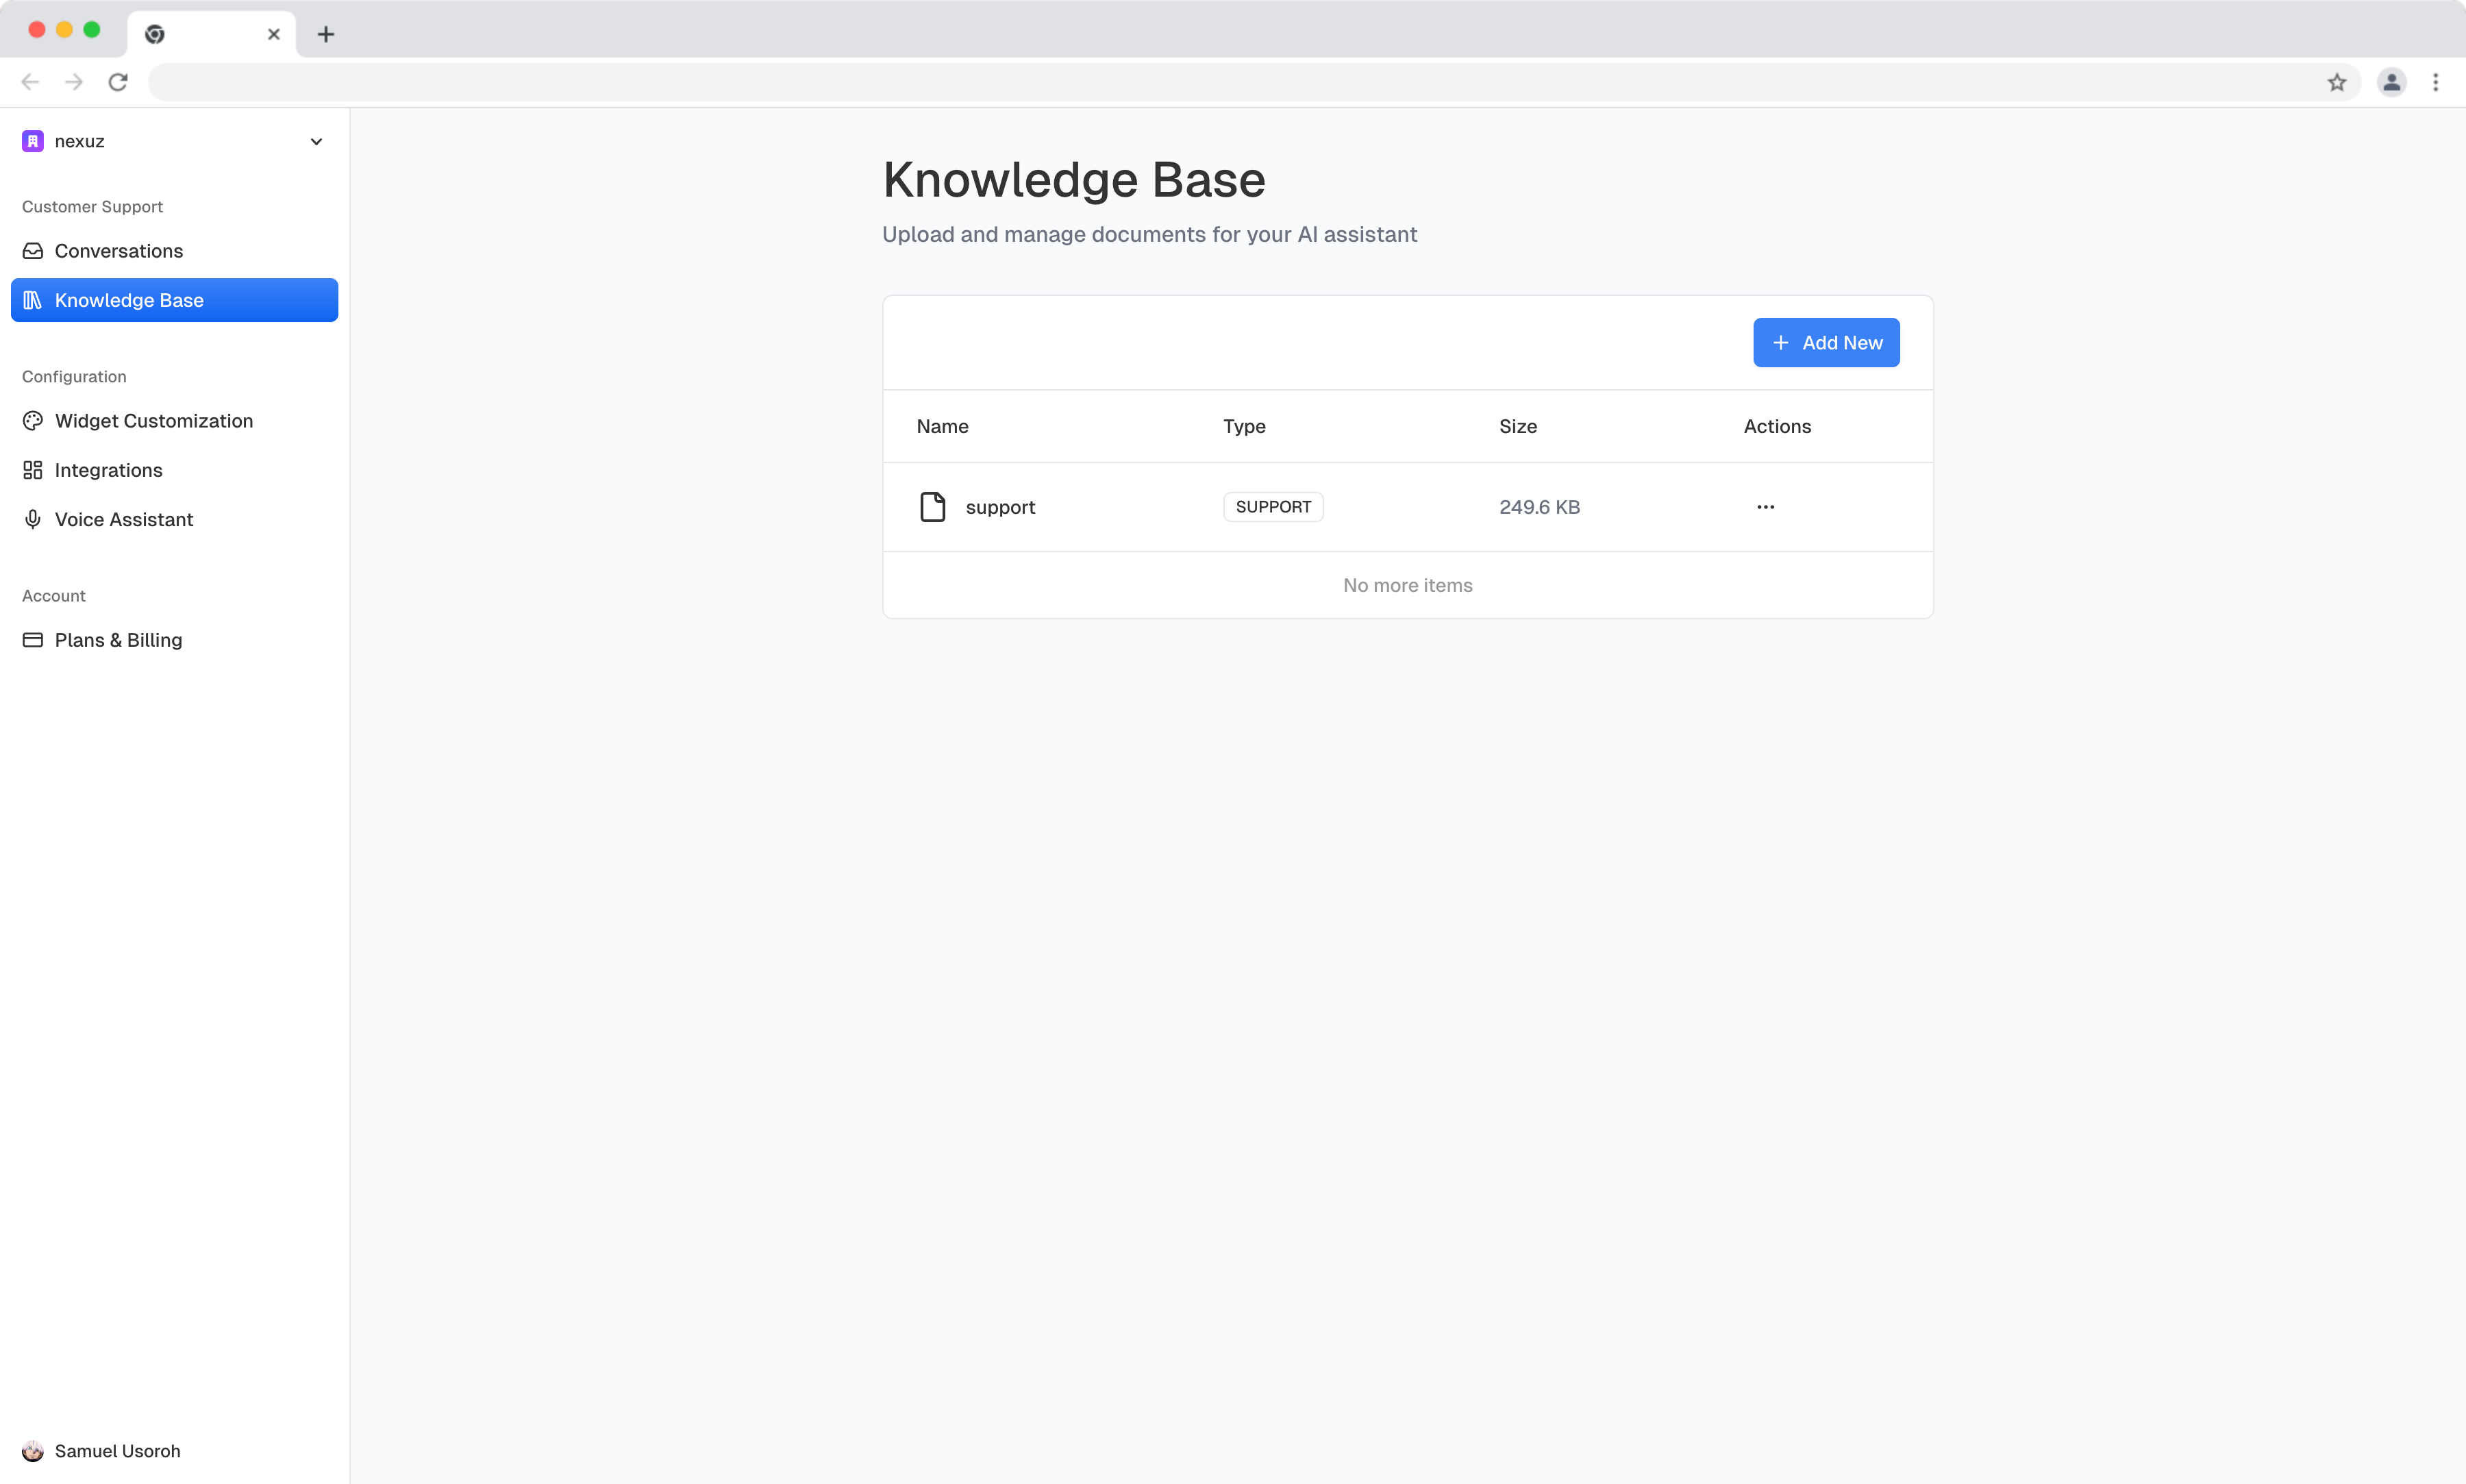Bookmark this page with star icon

tap(2336, 82)
